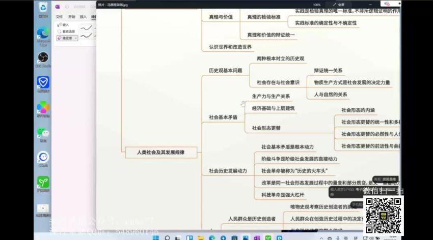This screenshot has width=433, height=240.
Task: Switch to the 插入 ribbon tab
Action: click(x=83, y=17)
